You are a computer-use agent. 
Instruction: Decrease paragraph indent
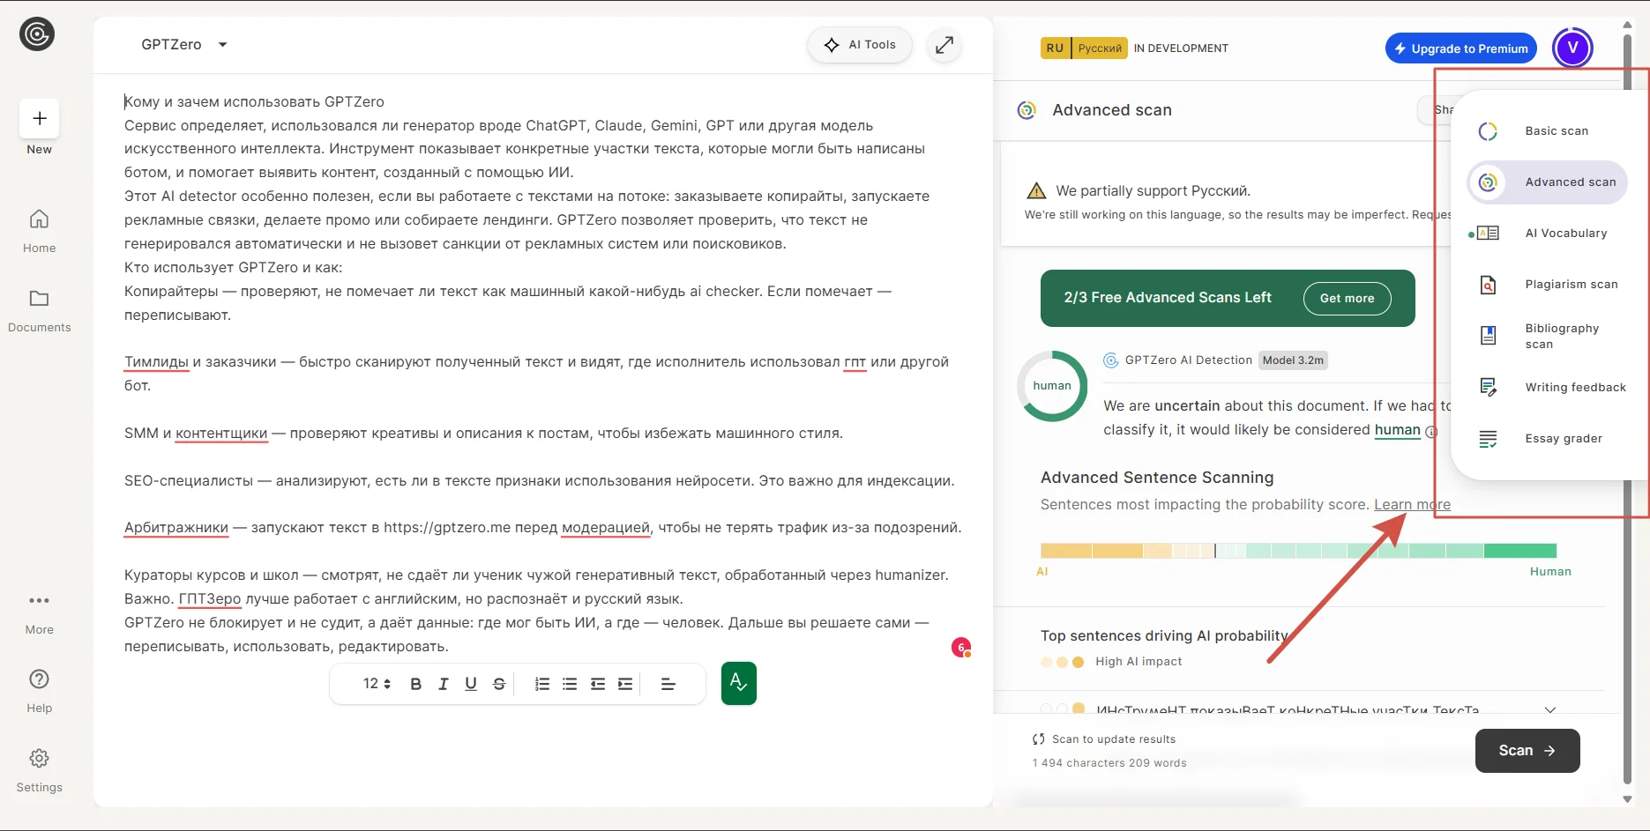598,684
